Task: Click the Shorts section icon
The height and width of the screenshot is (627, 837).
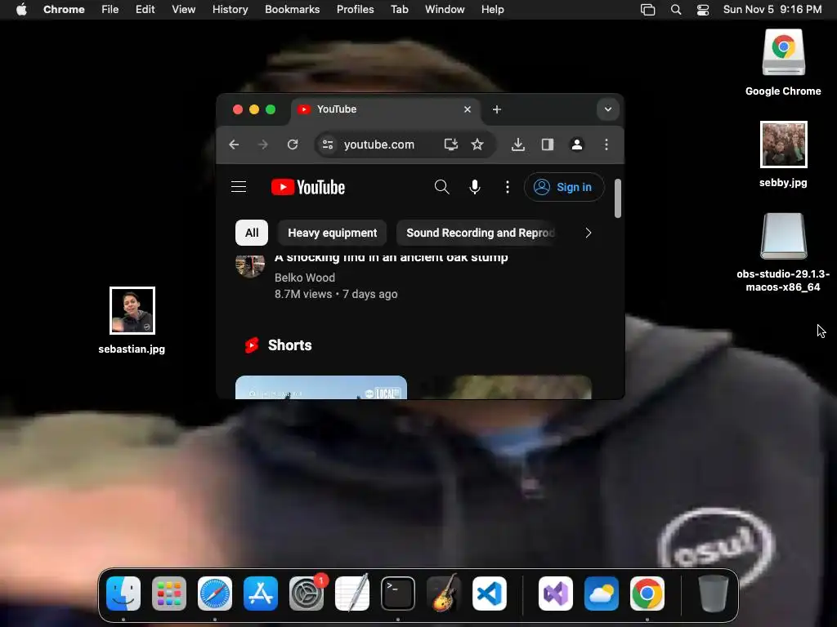Action: click(252, 345)
